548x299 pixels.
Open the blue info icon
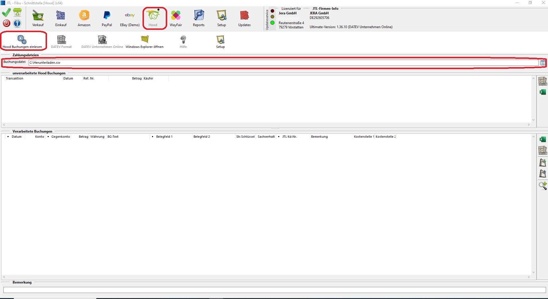17,23
